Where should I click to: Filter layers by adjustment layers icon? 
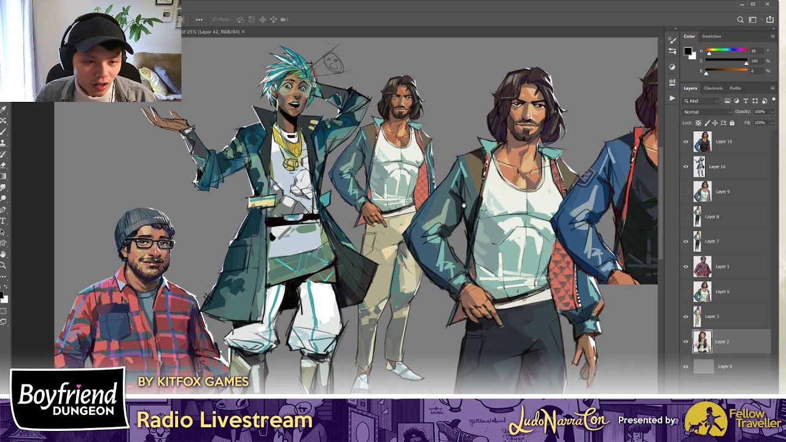coord(736,101)
